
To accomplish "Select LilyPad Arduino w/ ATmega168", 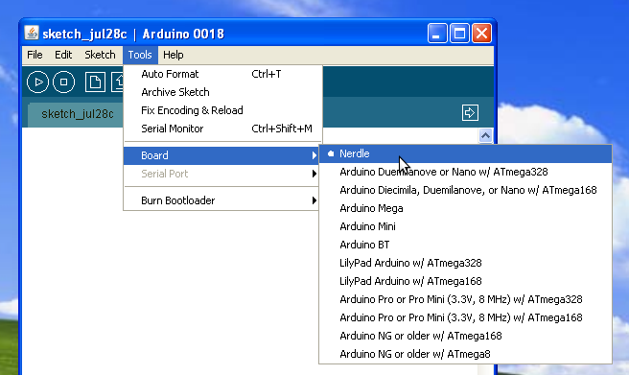I will 465,281.
